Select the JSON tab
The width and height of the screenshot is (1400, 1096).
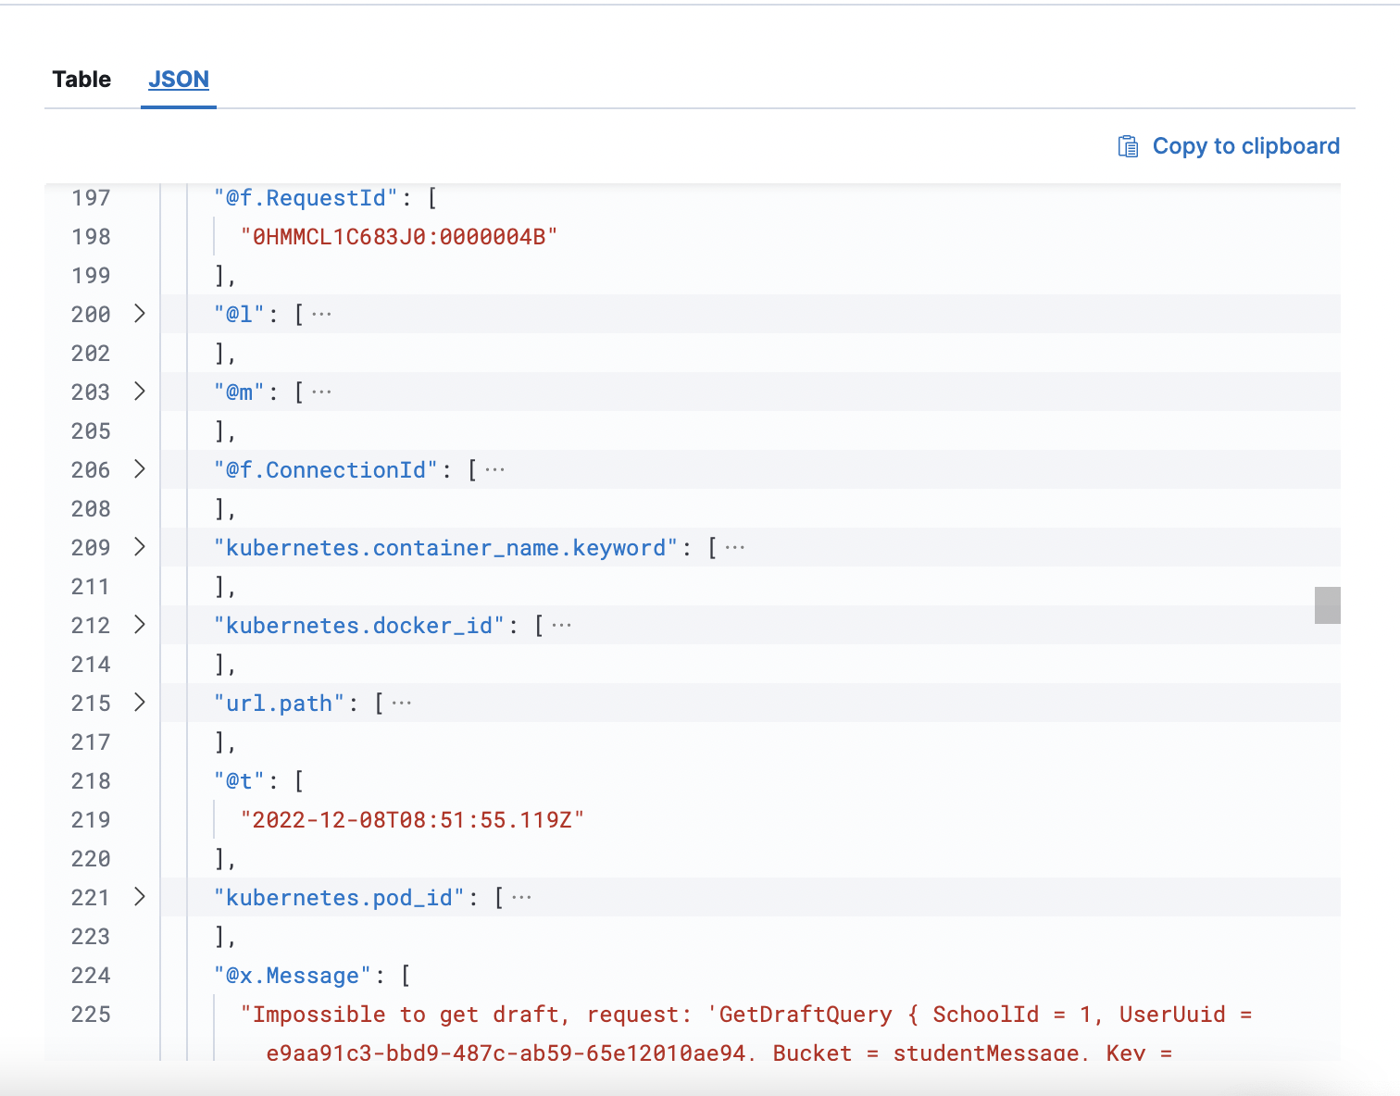[178, 80]
